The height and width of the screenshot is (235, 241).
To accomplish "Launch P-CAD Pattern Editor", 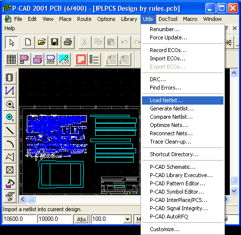I will click(x=182, y=183).
